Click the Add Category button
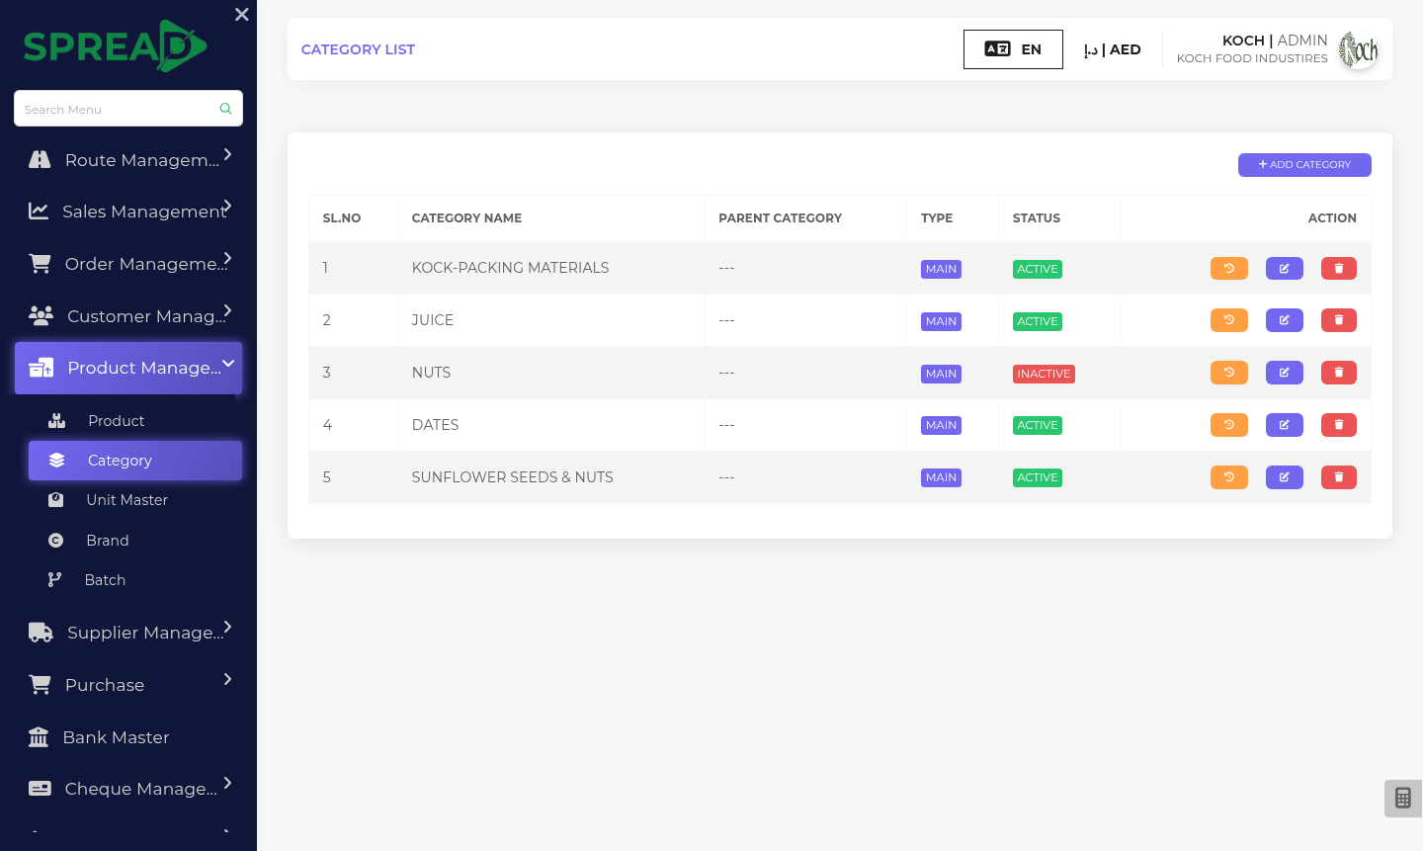The image size is (1423, 851). click(x=1304, y=165)
